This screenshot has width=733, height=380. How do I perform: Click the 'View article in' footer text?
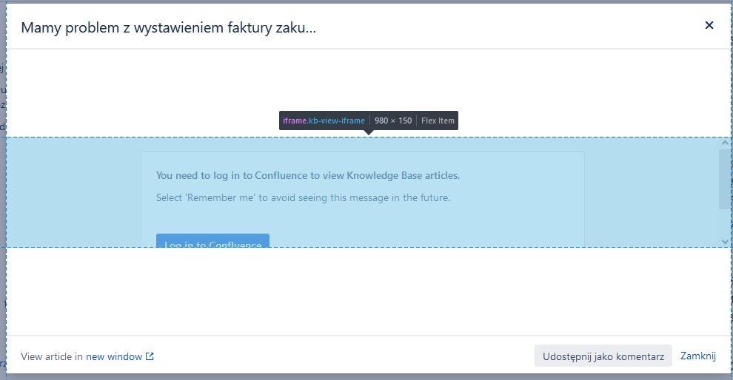[52, 356]
